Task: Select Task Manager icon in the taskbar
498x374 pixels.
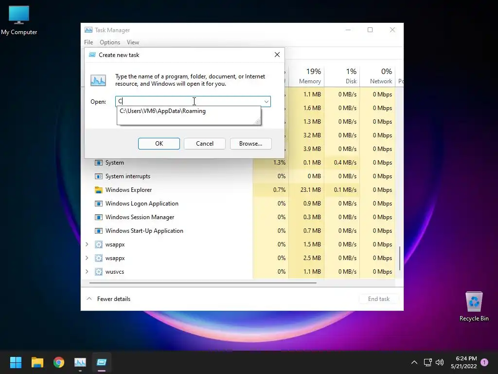Action: click(80, 362)
